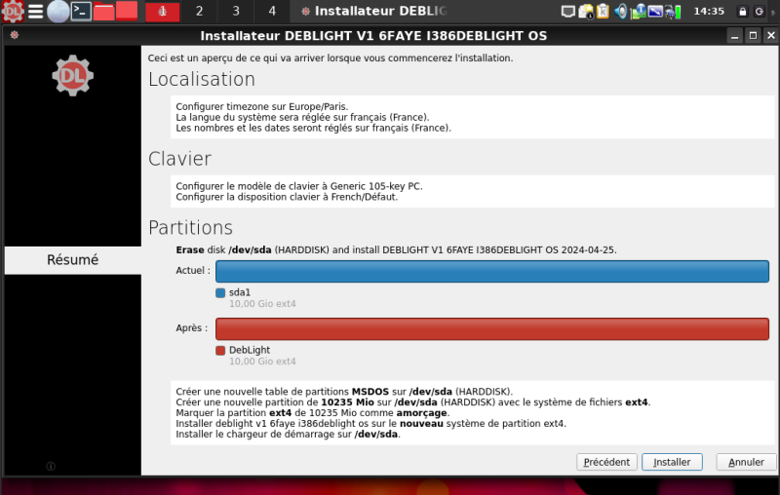The width and height of the screenshot is (780, 495).
Task: Click the small info icon in installer sidebar
Action: tap(51, 466)
